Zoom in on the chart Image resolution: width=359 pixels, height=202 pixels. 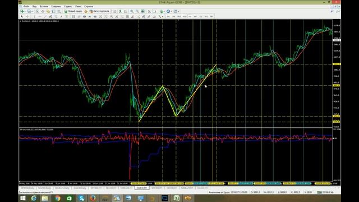pyautogui.click(x=132, y=11)
